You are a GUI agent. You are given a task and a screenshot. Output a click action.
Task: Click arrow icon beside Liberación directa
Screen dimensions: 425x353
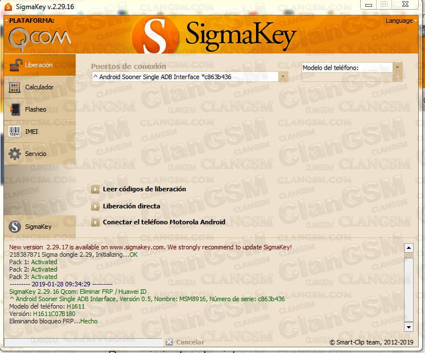[95, 206]
